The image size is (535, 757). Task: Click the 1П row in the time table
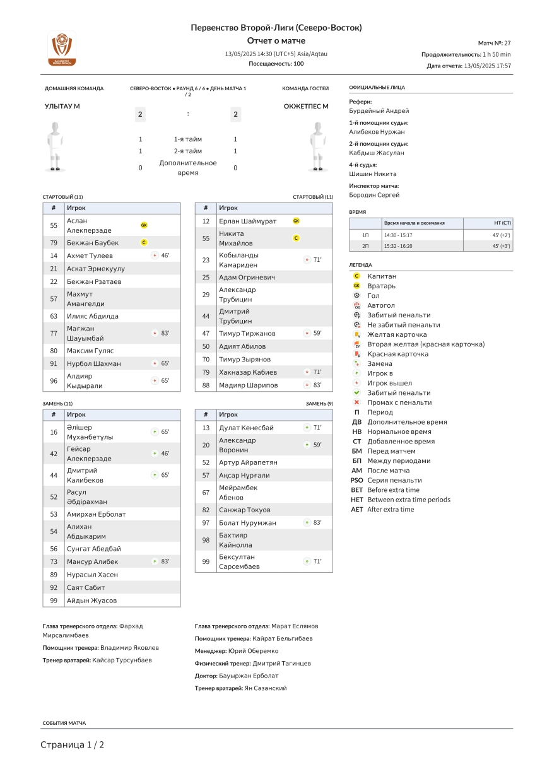pyautogui.click(x=430, y=235)
